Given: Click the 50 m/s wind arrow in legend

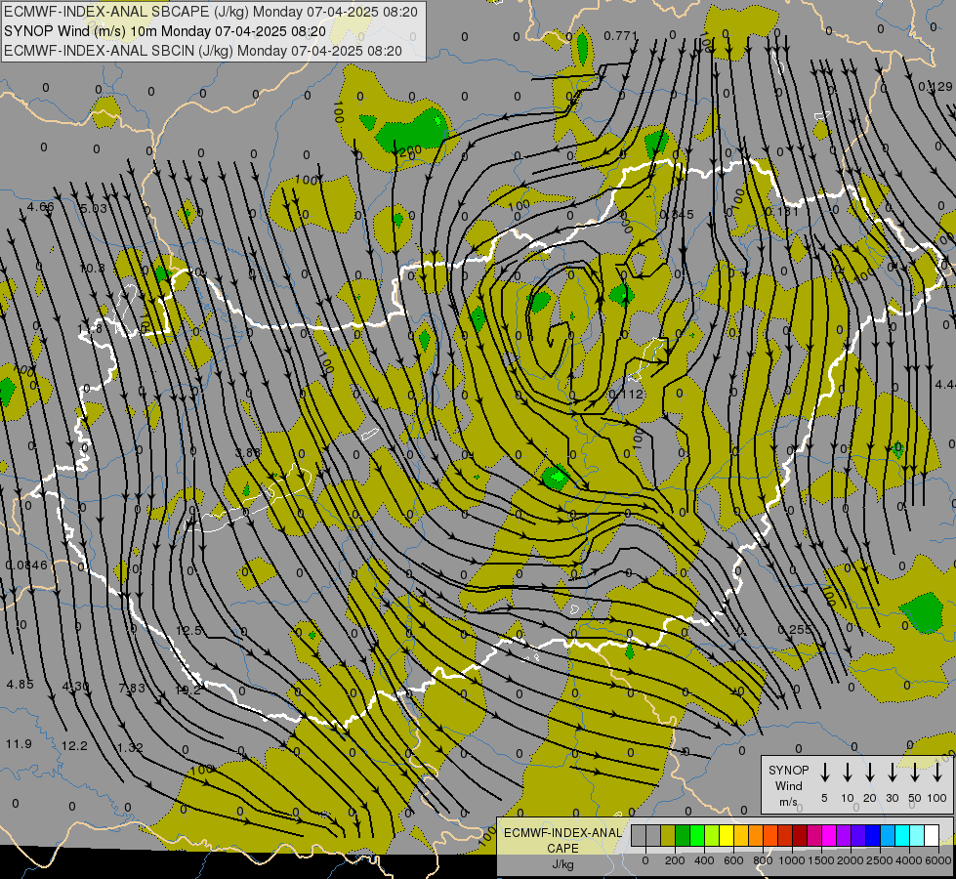Looking at the screenshot, I should [x=915, y=773].
